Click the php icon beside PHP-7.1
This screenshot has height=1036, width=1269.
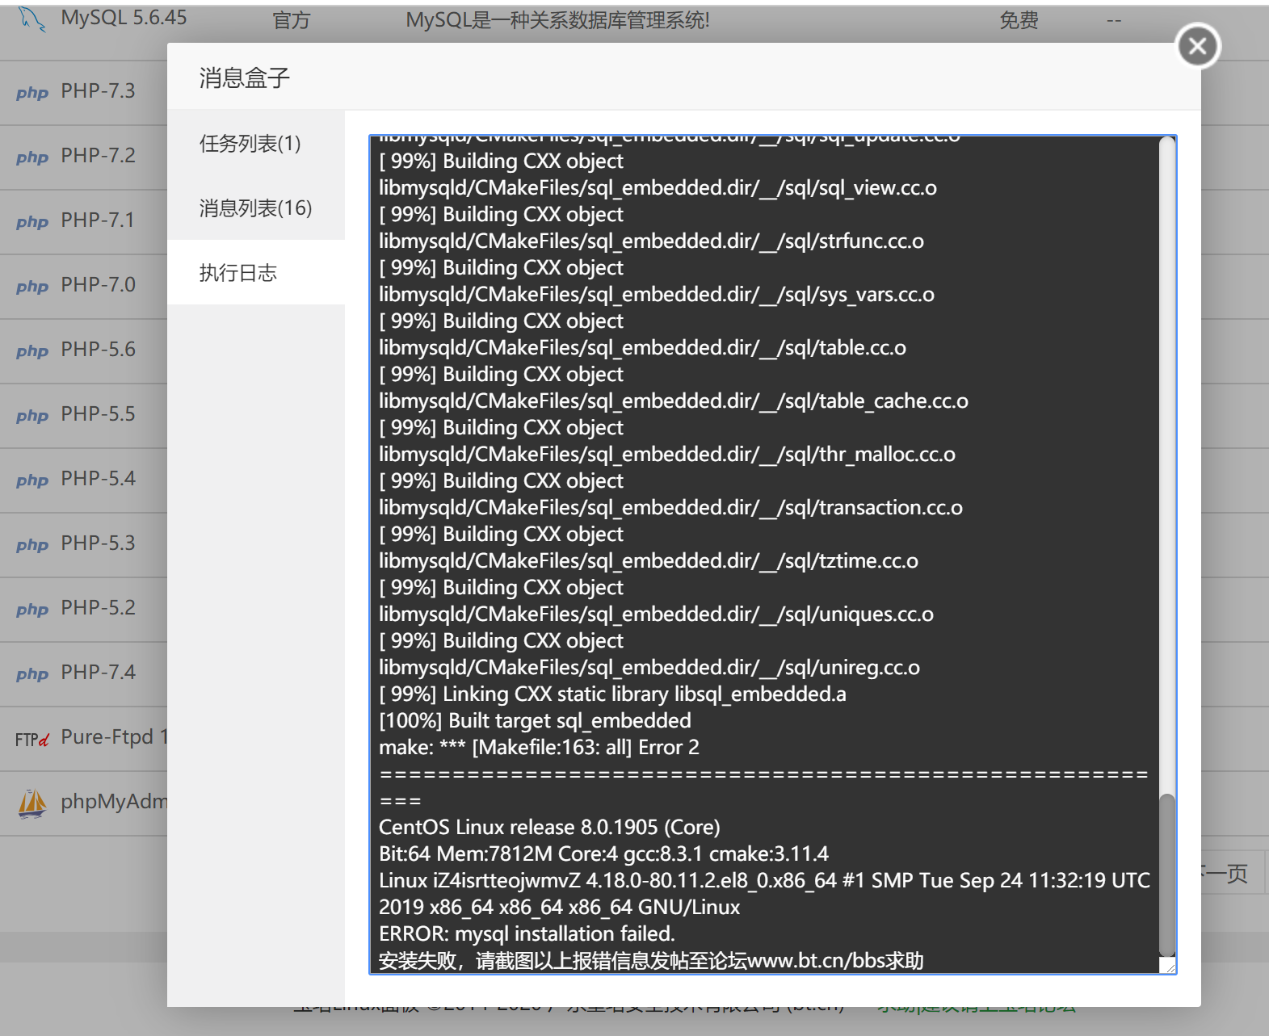coord(32,222)
